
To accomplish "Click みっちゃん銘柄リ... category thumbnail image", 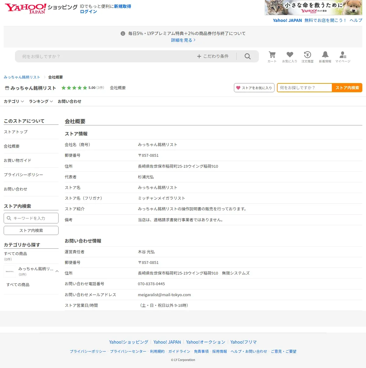I will coord(10,272).
